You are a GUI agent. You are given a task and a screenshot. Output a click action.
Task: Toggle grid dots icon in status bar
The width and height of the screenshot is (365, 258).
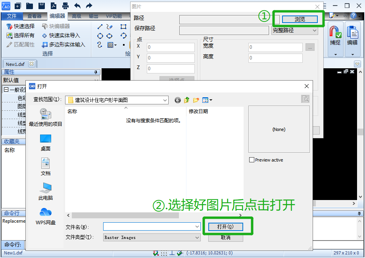click(164, 253)
